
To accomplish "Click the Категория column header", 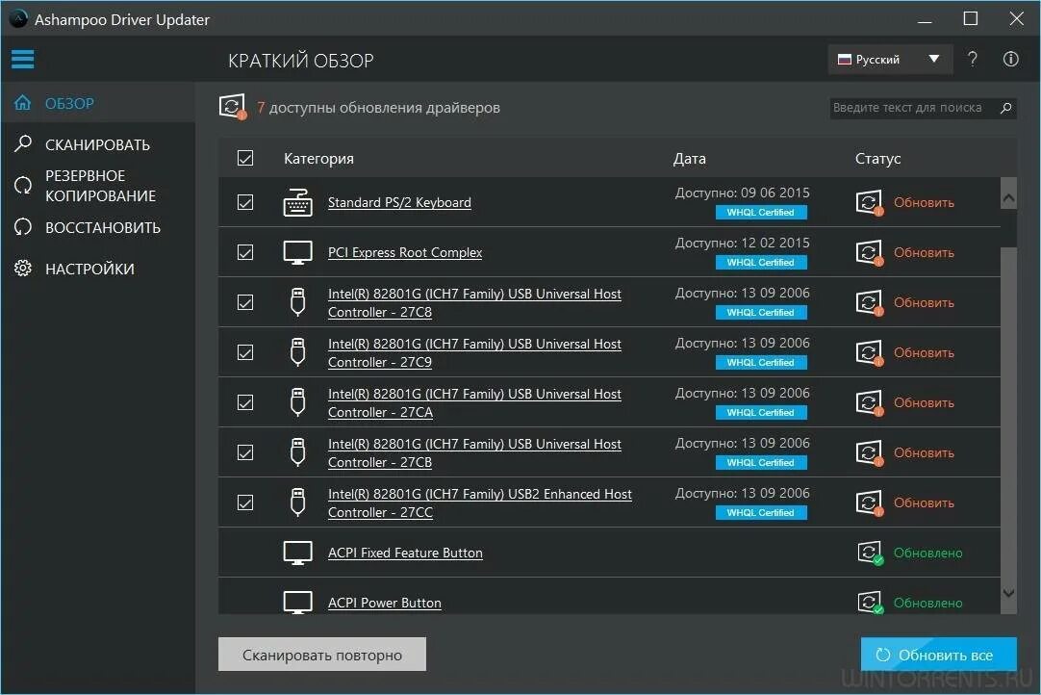I will (318, 158).
